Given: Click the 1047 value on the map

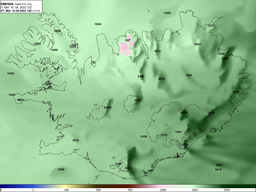Looking at the screenshot, I should coord(198,44).
